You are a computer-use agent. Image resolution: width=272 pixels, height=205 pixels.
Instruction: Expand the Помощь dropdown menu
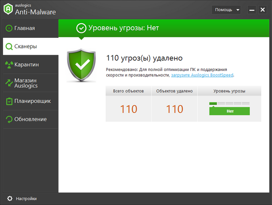(x=227, y=9)
